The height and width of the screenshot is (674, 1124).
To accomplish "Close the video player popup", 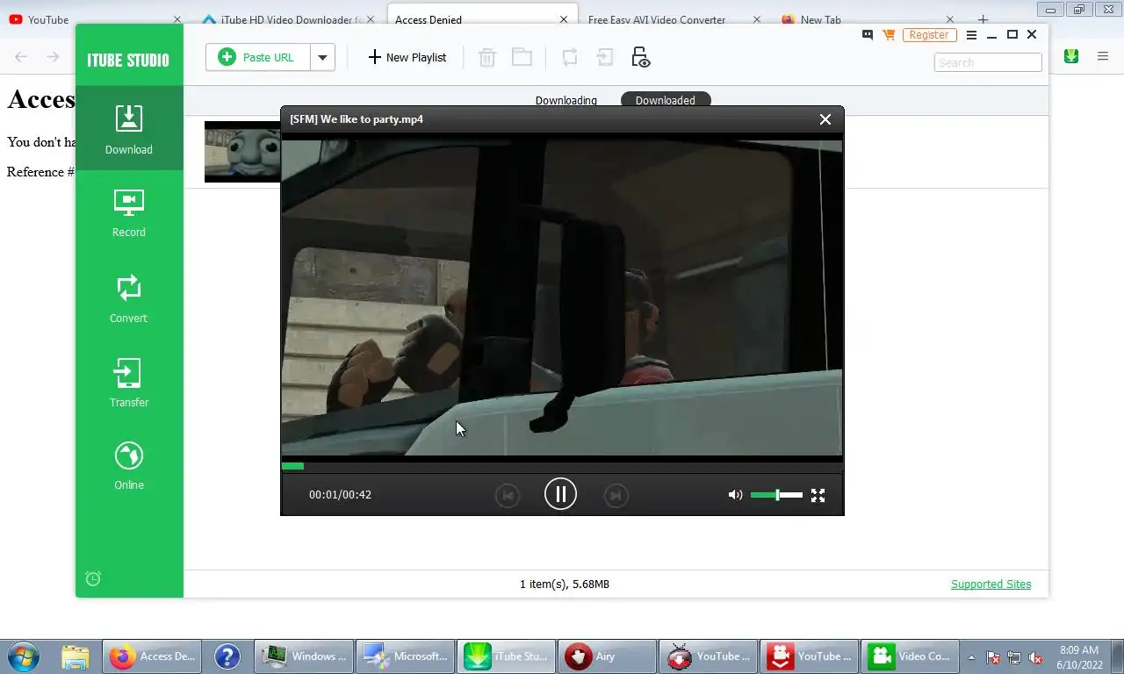I will 825,119.
